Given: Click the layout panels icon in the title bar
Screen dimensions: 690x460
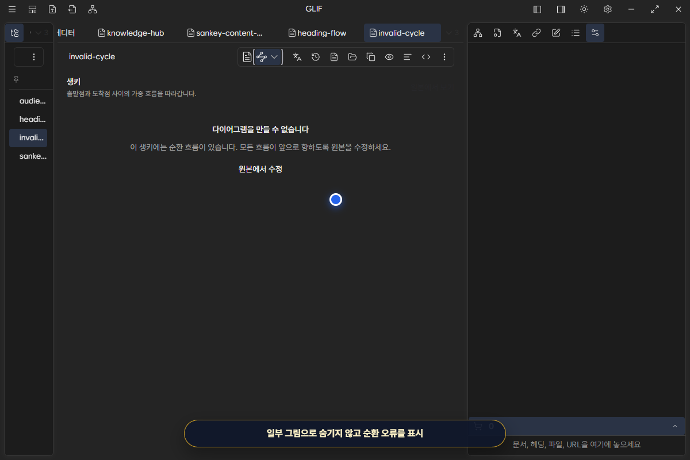Looking at the screenshot, I should pyautogui.click(x=32, y=9).
